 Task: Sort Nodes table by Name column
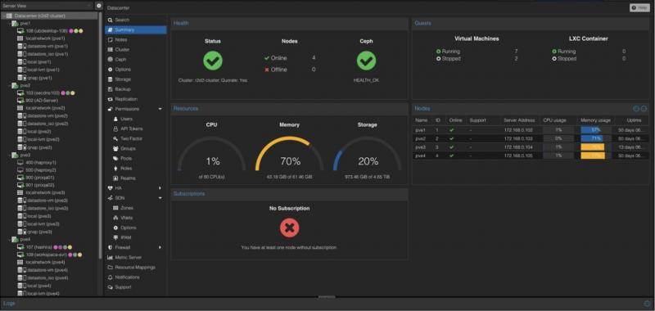point(422,120)
